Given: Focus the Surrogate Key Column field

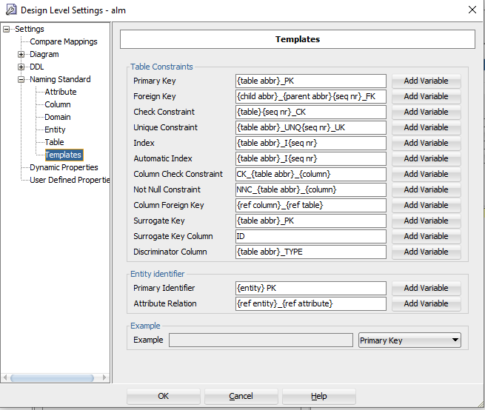Looking at the screenshot, I should [x=310, y=237].
